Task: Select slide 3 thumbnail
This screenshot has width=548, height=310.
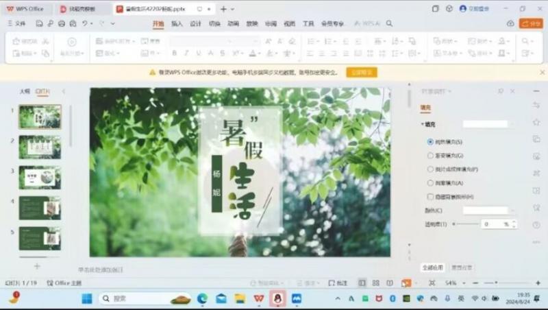Action: (40, 178)
